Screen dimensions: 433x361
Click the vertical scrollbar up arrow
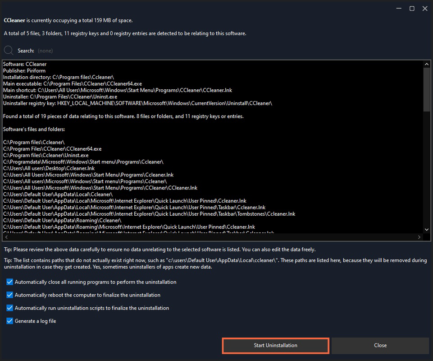pos(427,64)
